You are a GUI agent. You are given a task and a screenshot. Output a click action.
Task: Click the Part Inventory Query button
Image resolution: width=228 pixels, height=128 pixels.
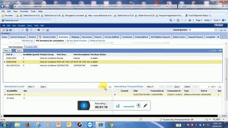19,50
